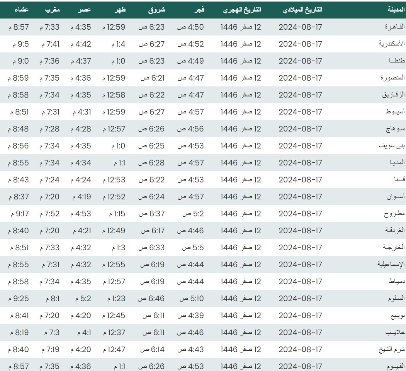
Task: Select city name مطروح in the table
Action: (x=394, y=214)
